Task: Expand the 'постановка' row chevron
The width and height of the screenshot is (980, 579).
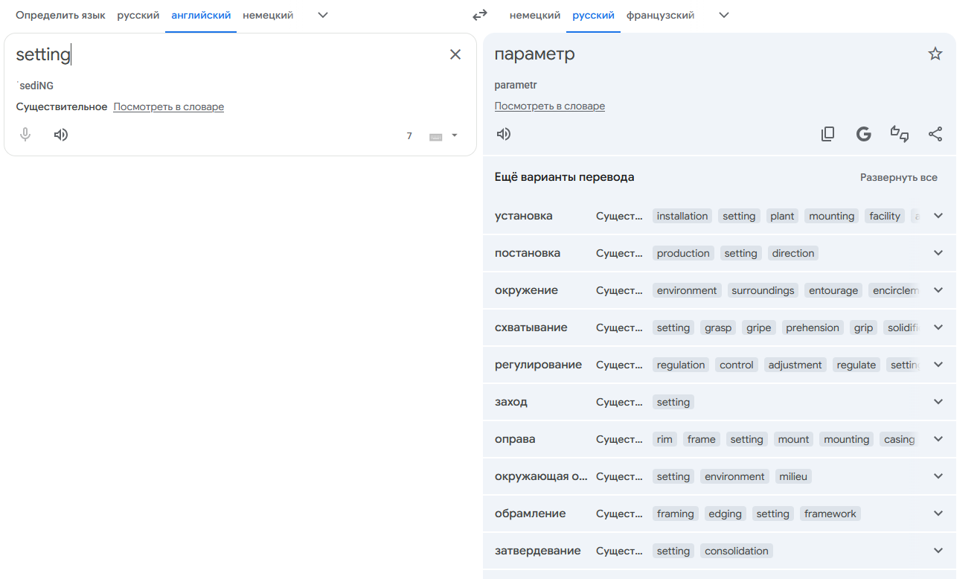Action: click(938, 253)
